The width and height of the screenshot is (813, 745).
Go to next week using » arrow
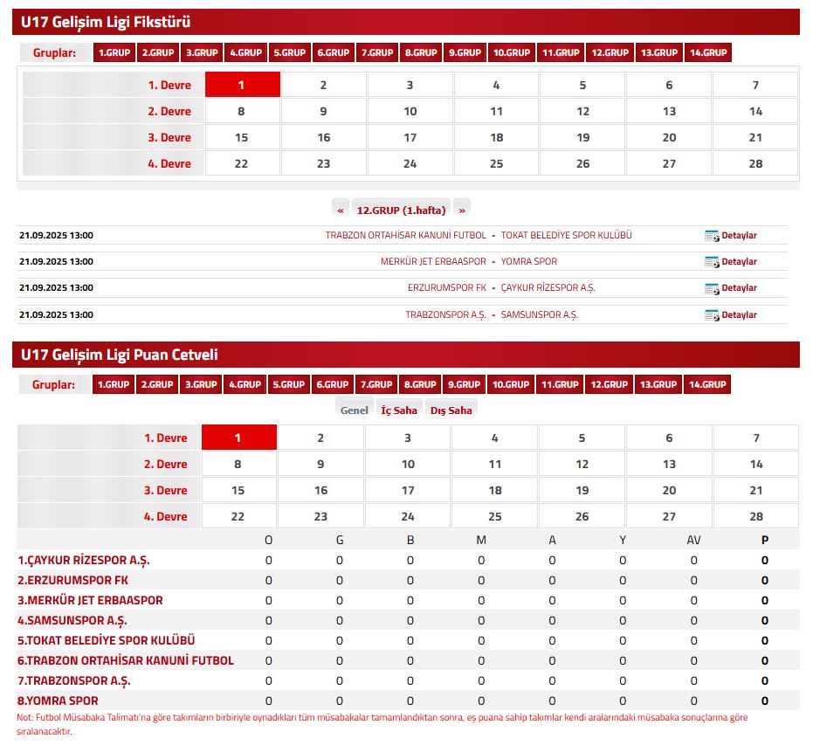pos(461,210)
